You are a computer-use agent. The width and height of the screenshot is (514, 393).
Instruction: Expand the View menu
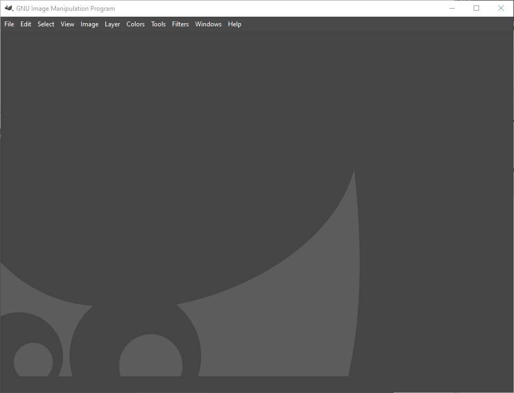click(x=67, y=24)
